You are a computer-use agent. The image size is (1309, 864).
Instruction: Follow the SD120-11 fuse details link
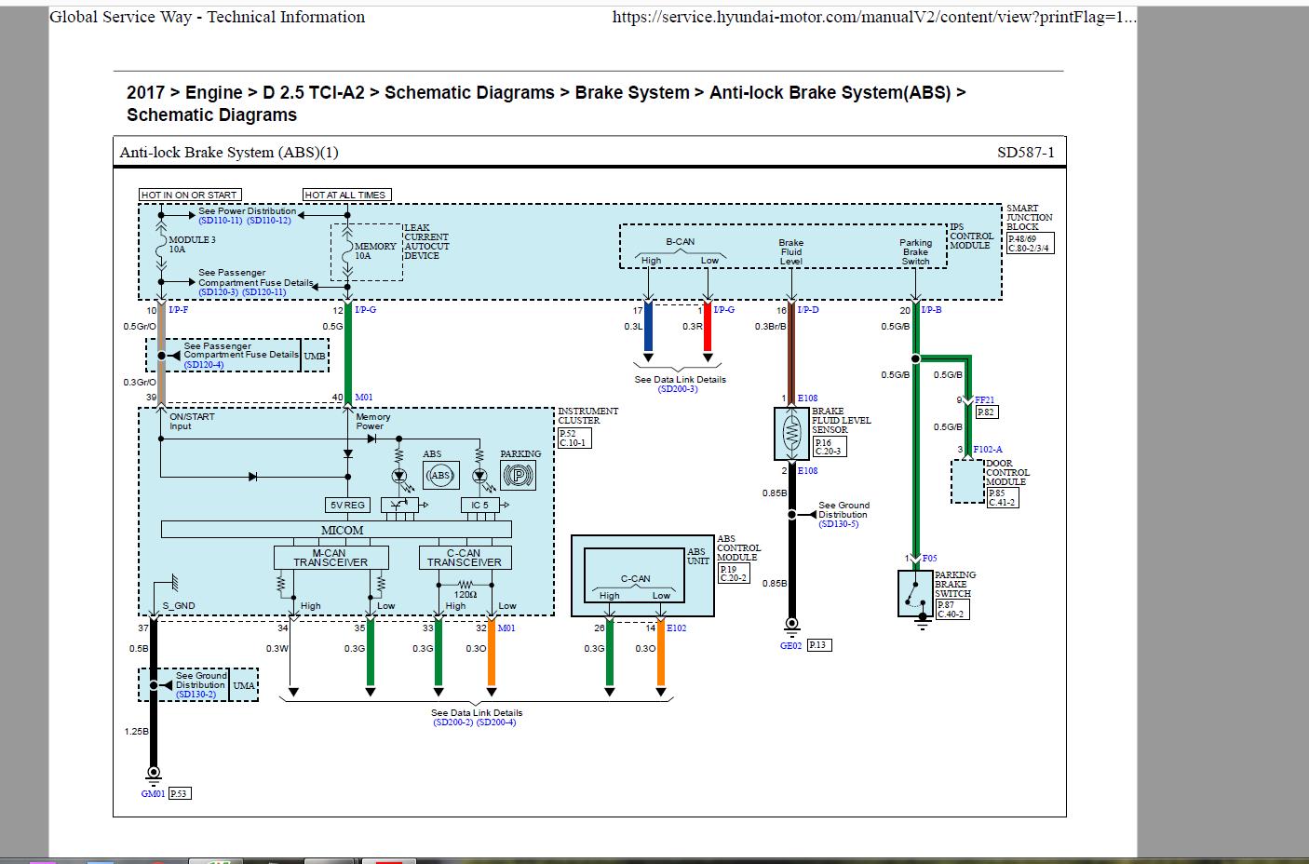(264, 292)
